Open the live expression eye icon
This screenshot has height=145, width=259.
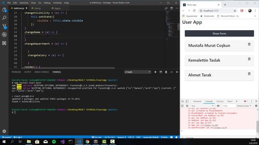coord(218,106)
